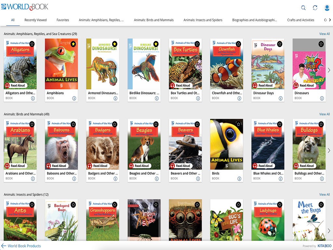Open the It's a Bug's Life cover
Image resolution: width=333 pixels, height=250 pixels.
226,220
